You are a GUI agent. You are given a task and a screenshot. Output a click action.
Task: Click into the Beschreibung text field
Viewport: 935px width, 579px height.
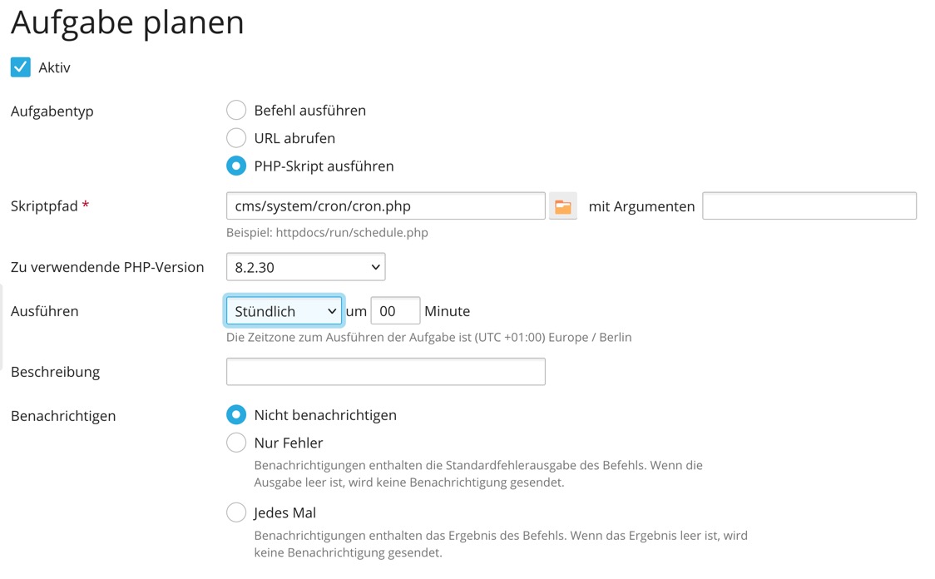click(x=385, y=372)
